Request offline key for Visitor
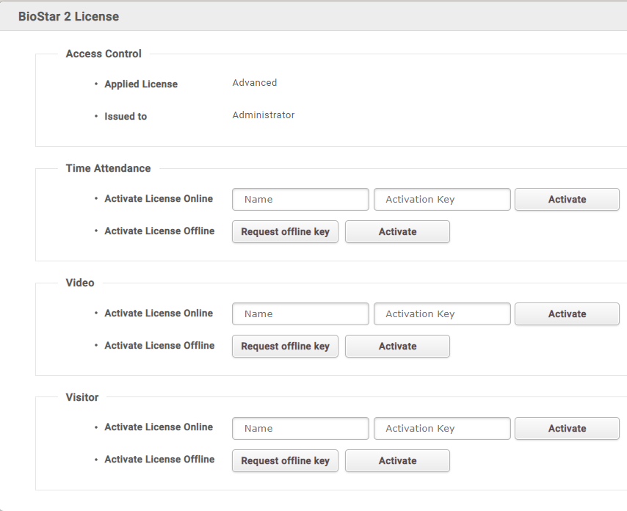The image size is (627, 511). pos(285,460)
